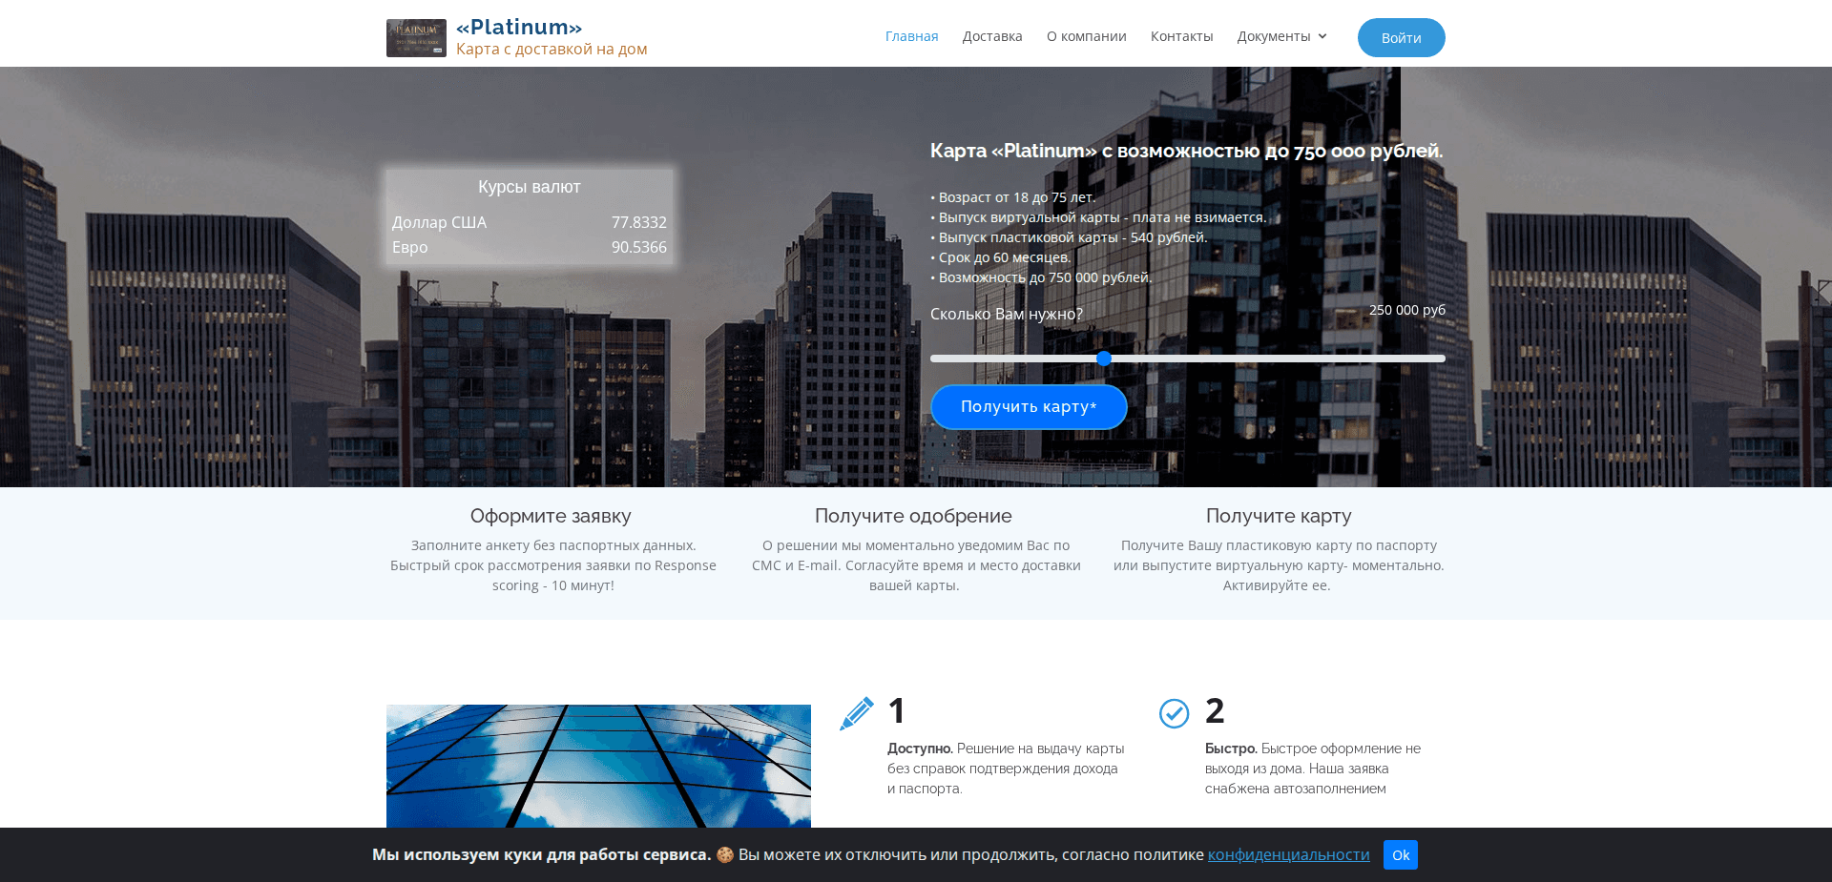
Task: Click the checkmark icon above step 2
Action: click(1174, 712)
